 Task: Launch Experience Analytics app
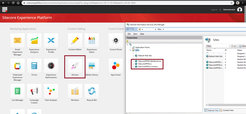pyautogui.click(x=34, y=40)
